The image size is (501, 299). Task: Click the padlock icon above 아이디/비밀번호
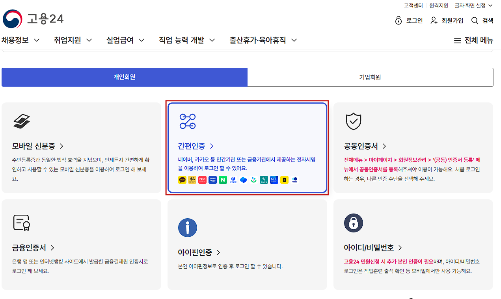click(354, 223)
